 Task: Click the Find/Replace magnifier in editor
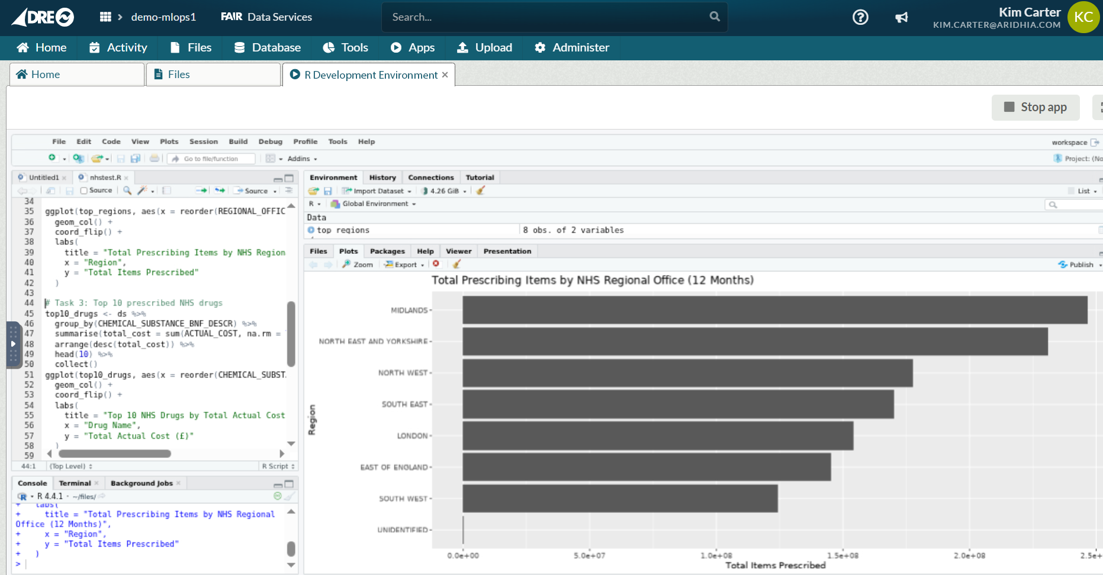tap(127, 190)
